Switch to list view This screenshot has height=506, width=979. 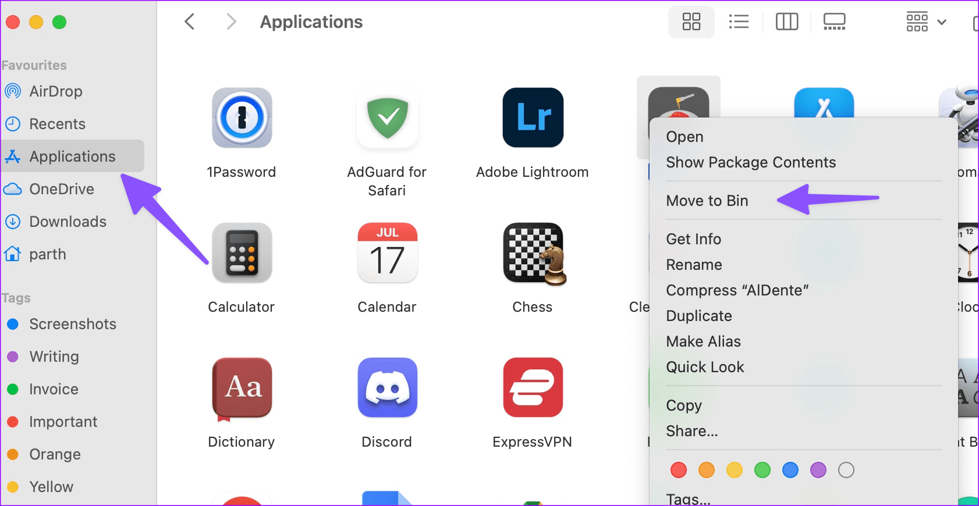739,22
